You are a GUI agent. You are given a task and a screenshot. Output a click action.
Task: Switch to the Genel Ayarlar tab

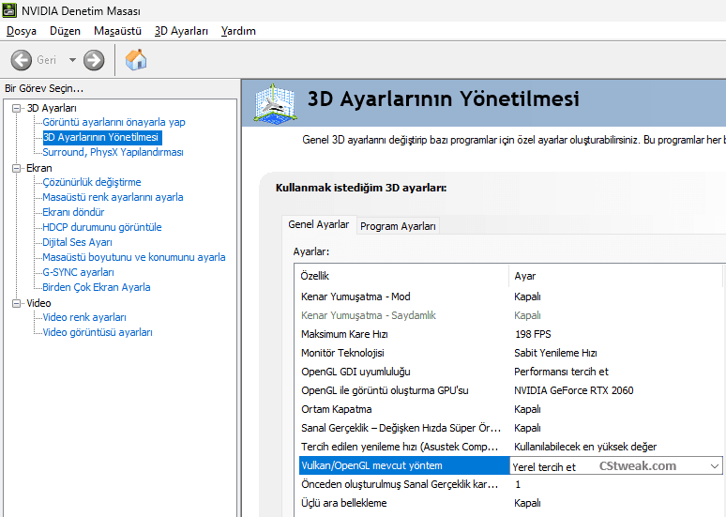pyautogui.click(x=319, y=224)
